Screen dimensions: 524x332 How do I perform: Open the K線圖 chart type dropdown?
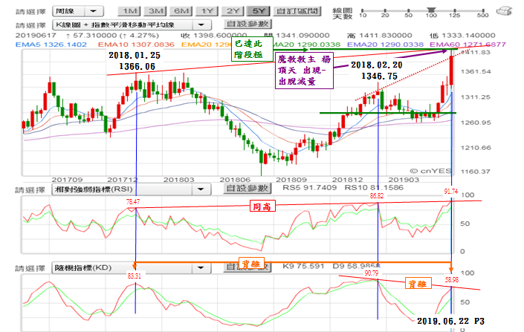pyautogui.click(x=132, y=25)
